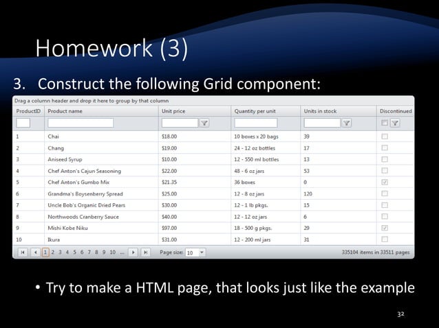Image resolution: width=439 pixels, height=328 pixels.
Task: Go to page 2 in pager
Action: [x=52, y=253]
